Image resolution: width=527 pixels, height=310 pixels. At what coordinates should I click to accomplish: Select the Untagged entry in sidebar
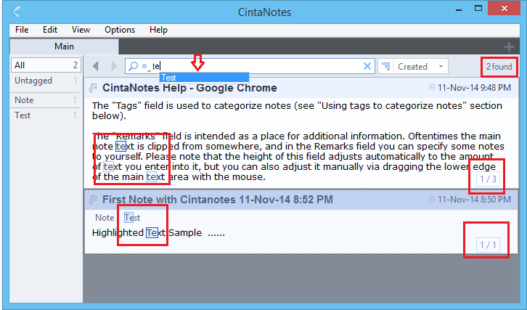[46, 81]
